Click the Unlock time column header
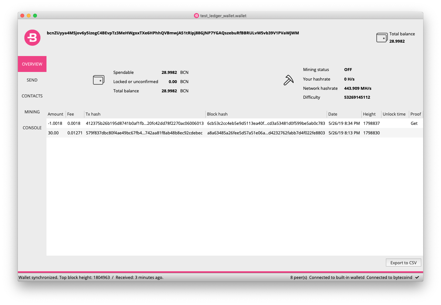This screenshot has height=305, width=441. click(x=394, y=114)
